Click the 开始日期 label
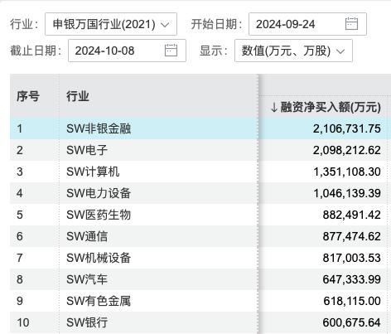The image size is (391, 334). pyautogui.click(x=216, y=24)
